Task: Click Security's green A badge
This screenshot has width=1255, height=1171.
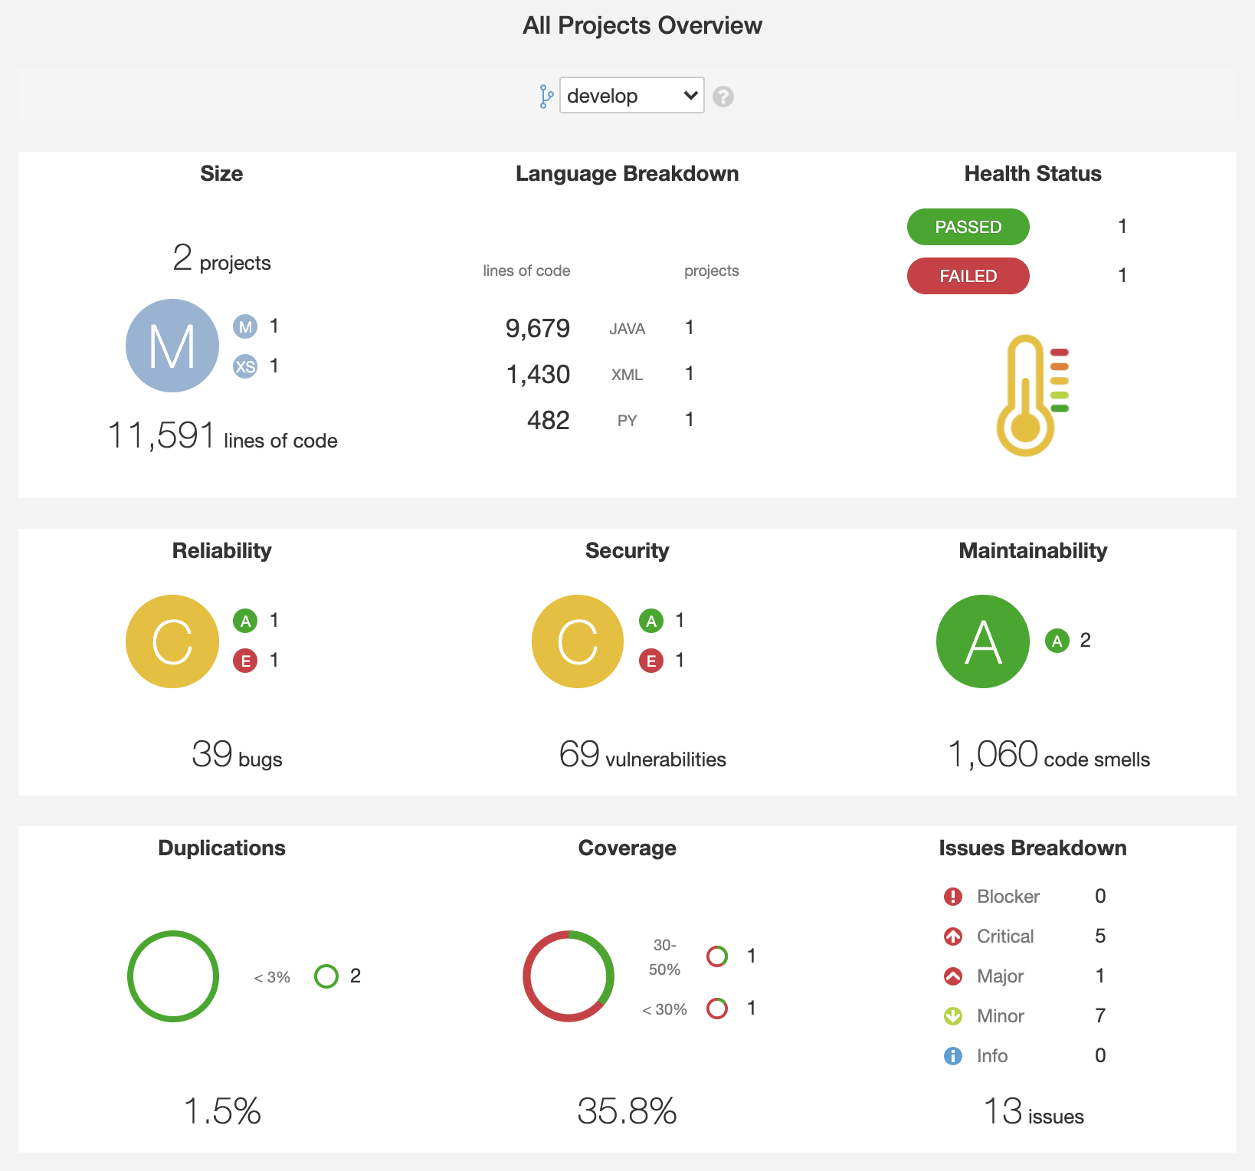Action: click(651, 621)
